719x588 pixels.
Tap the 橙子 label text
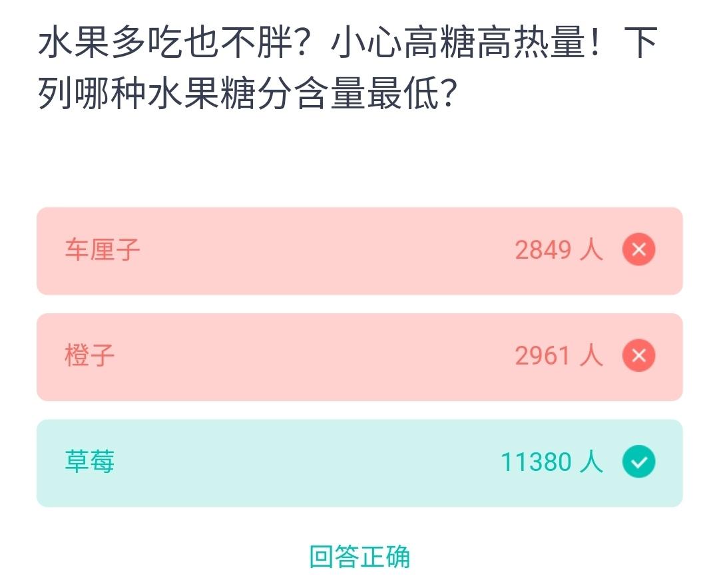coord(90,356)
